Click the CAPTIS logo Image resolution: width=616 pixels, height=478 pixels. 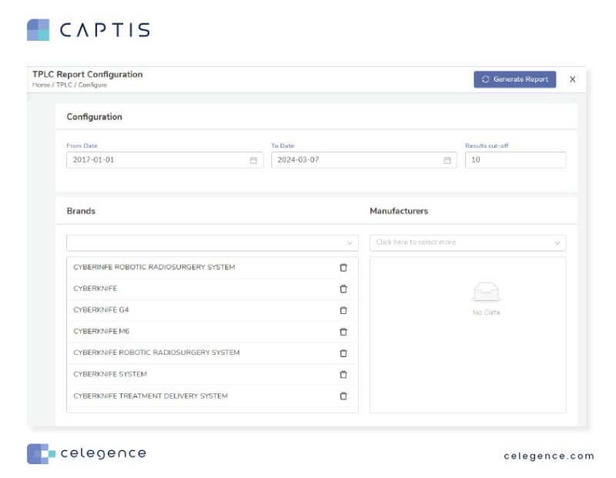89,29
